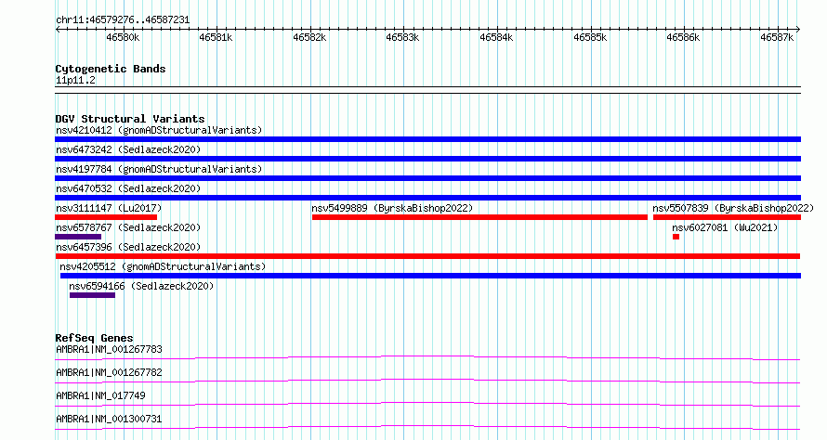Image resolution: width=827 pixels, height=440 pixels.
Task: Open the nsv3111147 (Lu2017) variant label
Action: [109, 208]
